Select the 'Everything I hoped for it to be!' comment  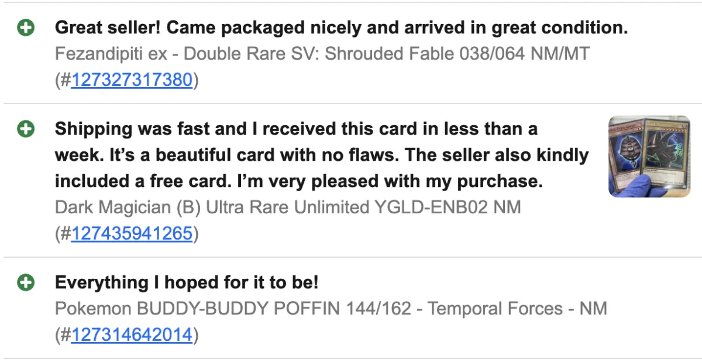tap(187, 283)
